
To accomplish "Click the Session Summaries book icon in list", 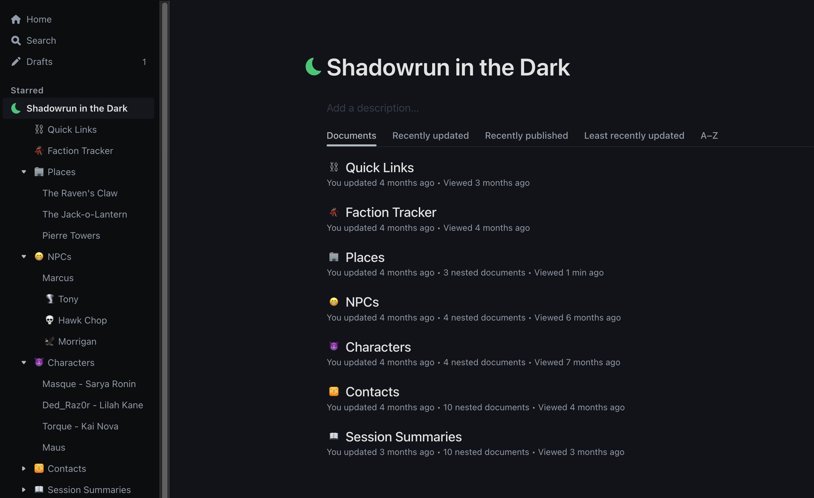I will coord(334,436).
